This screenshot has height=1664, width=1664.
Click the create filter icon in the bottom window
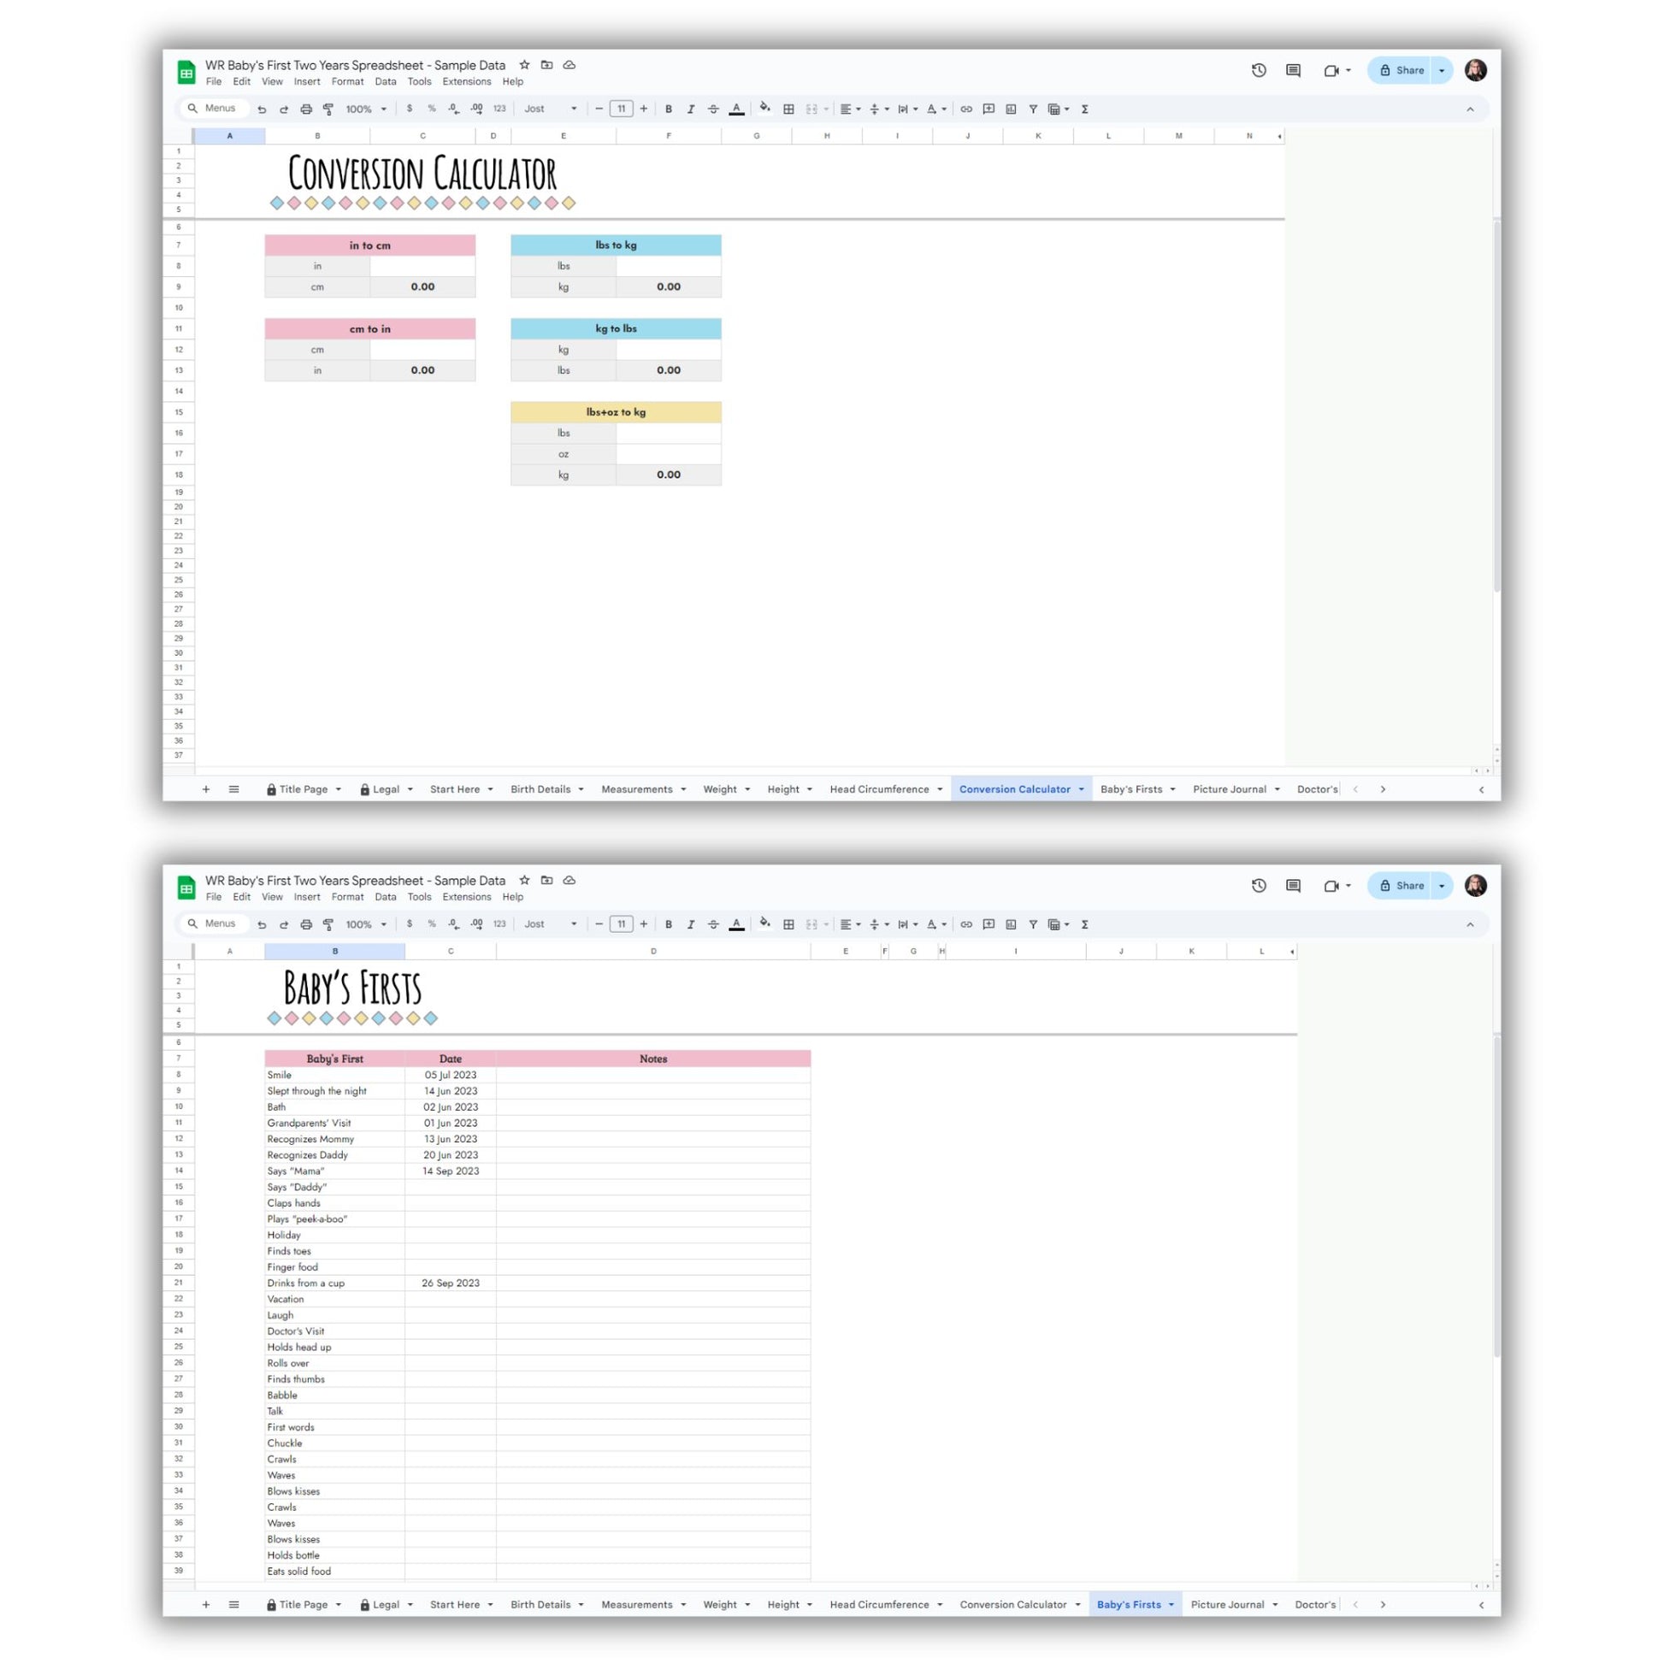coord(1033,924)
